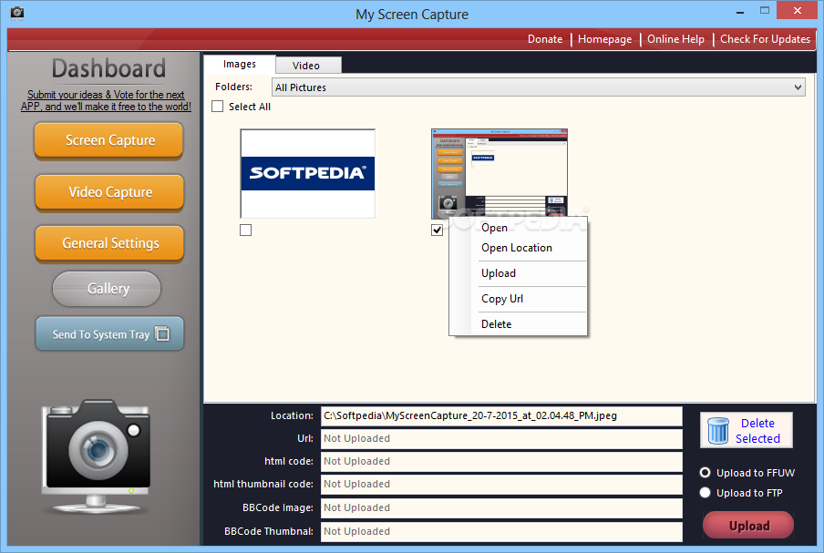Viewport: 824px width, 553px height.
Task: Click the Dashboard heading text
Action: tap(108, 68)
